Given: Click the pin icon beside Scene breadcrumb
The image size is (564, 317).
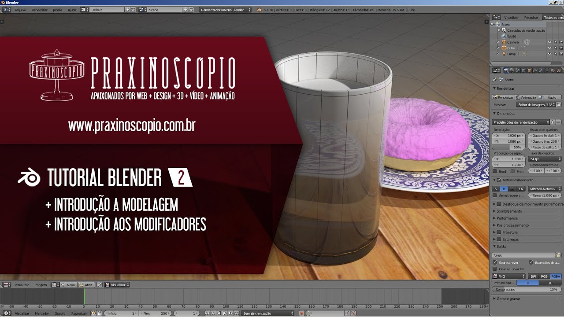Looking at the screenshot, I should (x=494, y=80).
